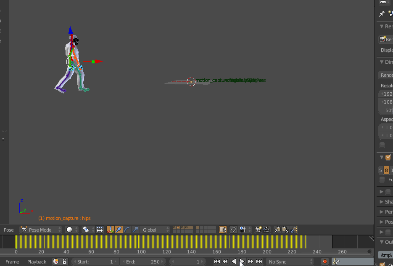Copy the current pose to buffer
The image size is (393, 266).
[x=277, y=230]
